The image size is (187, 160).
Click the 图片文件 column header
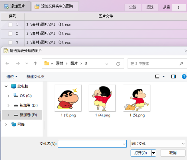[x=106, y=16]
